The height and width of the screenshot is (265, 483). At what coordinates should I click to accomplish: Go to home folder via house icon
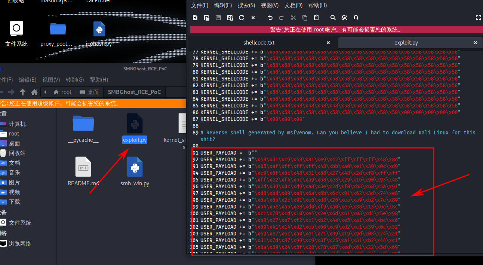point(34,92)
